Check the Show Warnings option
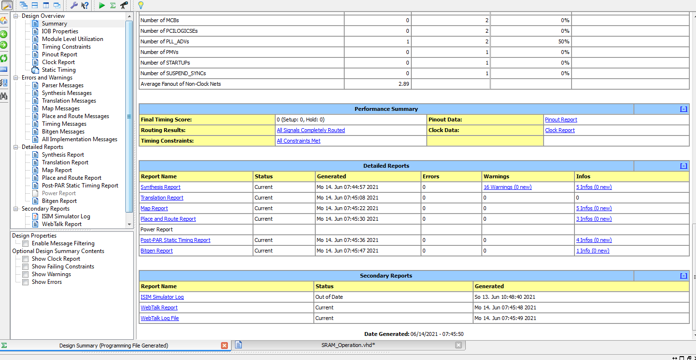The width and height of the screenshot is (696, 360). pyautogui.click(x=25, y=274)
